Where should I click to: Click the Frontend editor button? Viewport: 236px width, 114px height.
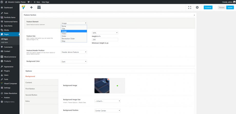(208, 7)
